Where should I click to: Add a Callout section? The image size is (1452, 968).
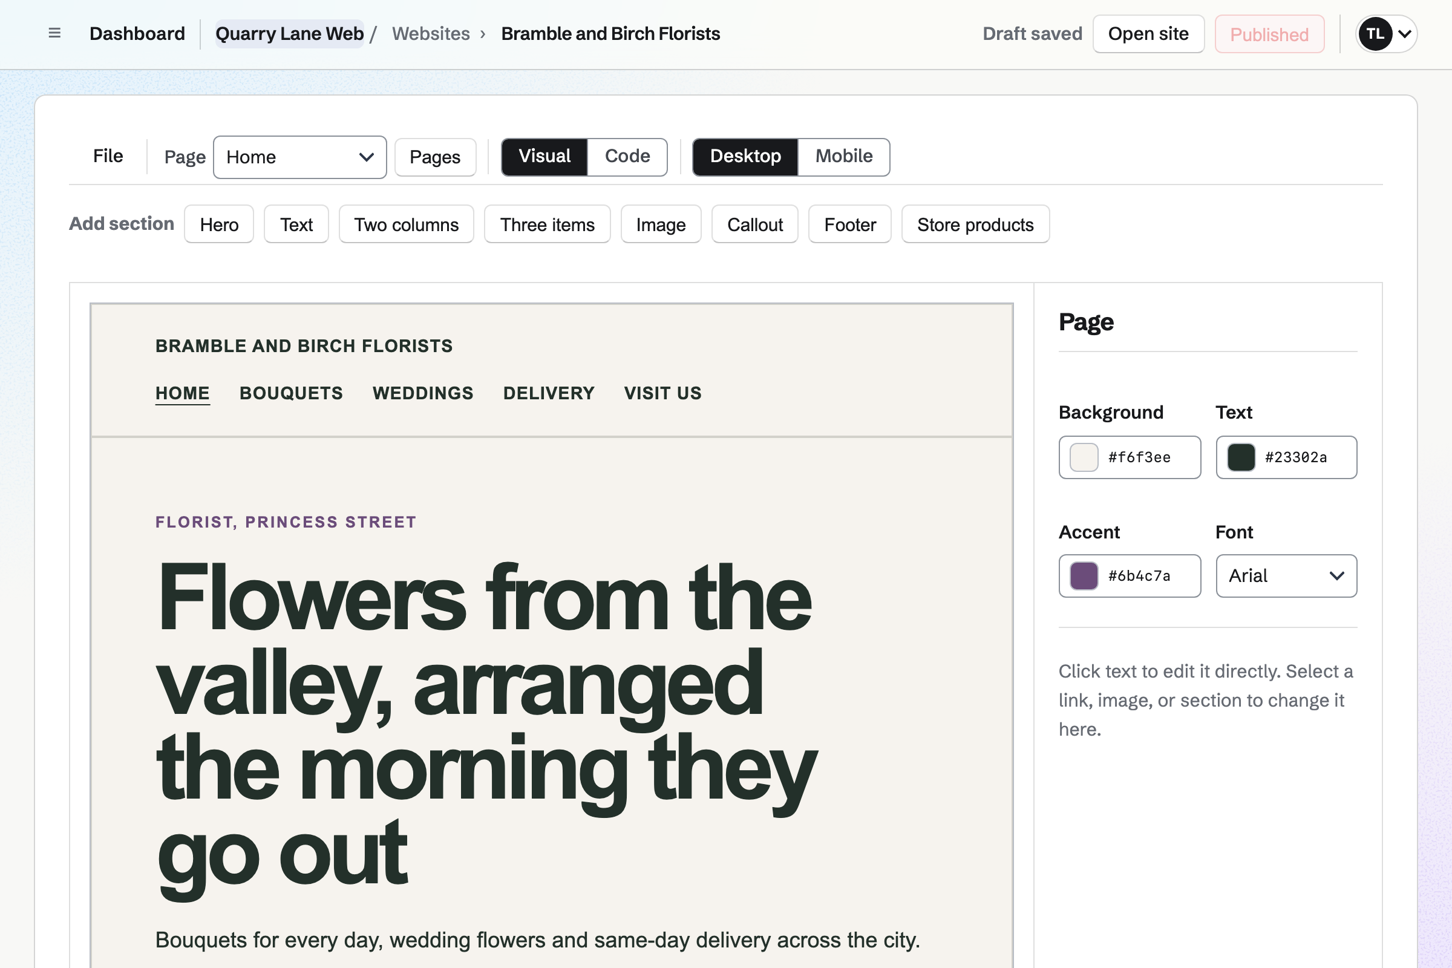tap(755, 224)
